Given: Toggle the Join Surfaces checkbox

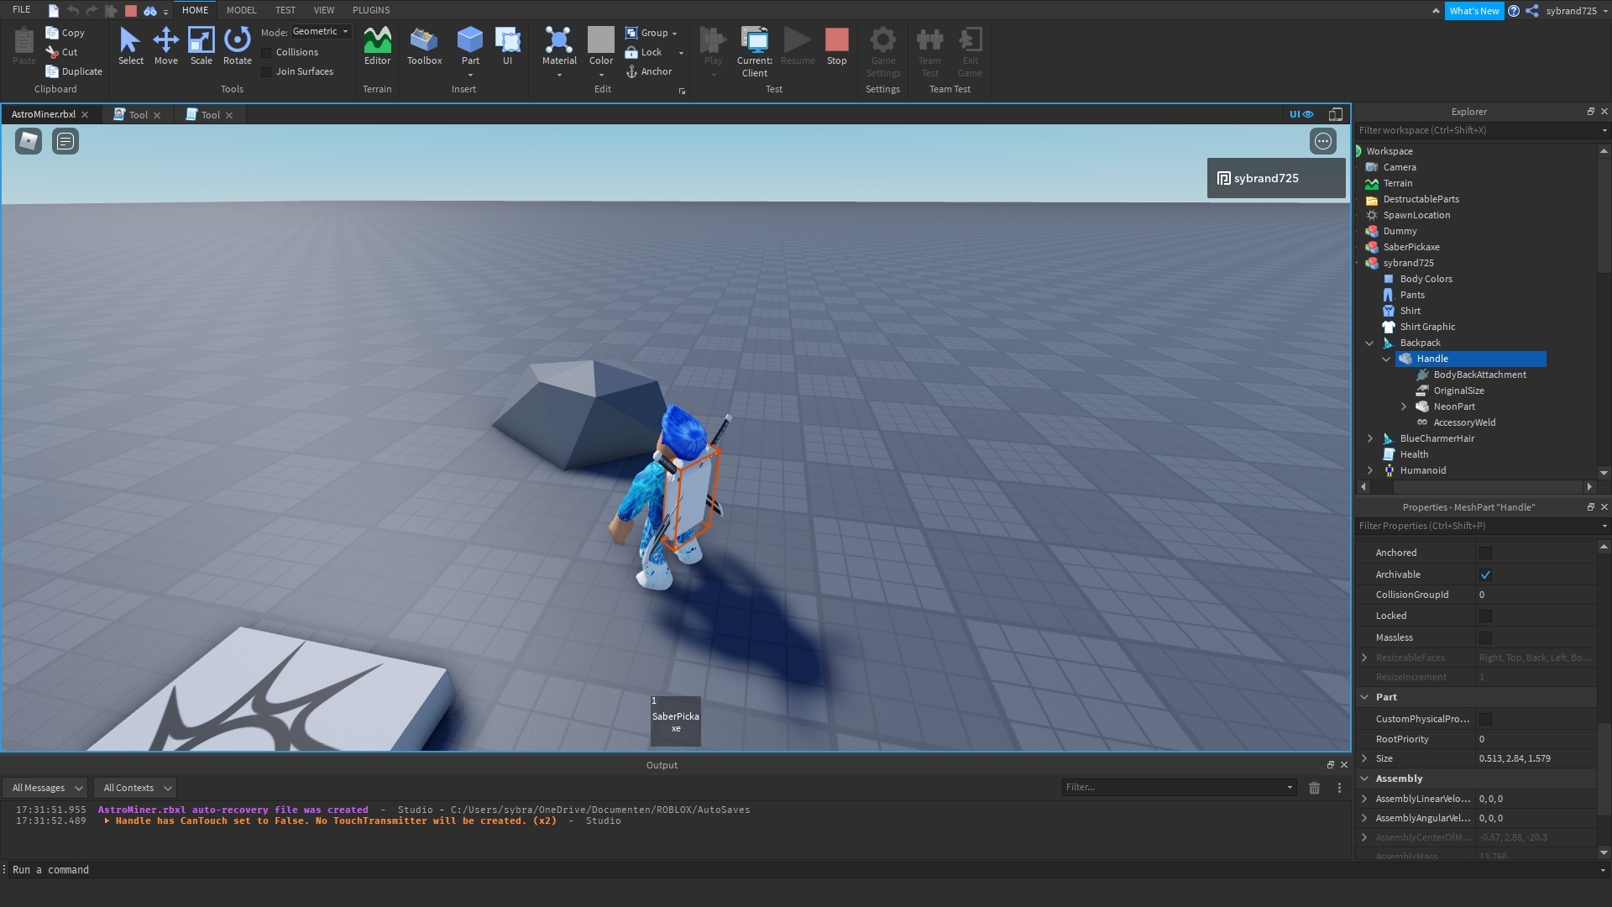Looking at the screenshot, I should point(267,71).
